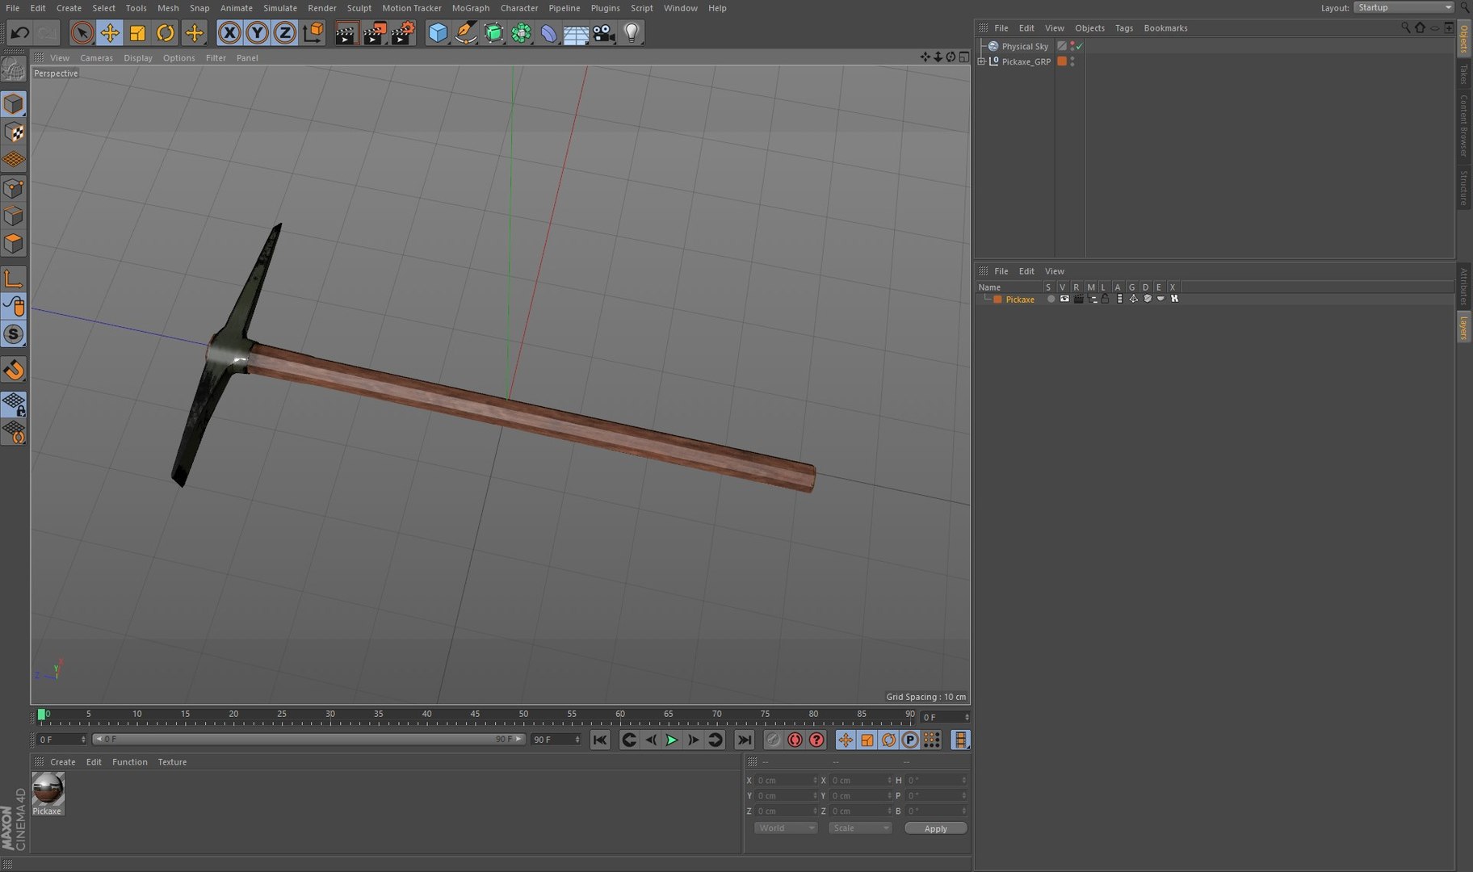The height and width of the screenshot is (872, 1473).
Task: Open the viewport Cameras menu
Action: (96, 58)
